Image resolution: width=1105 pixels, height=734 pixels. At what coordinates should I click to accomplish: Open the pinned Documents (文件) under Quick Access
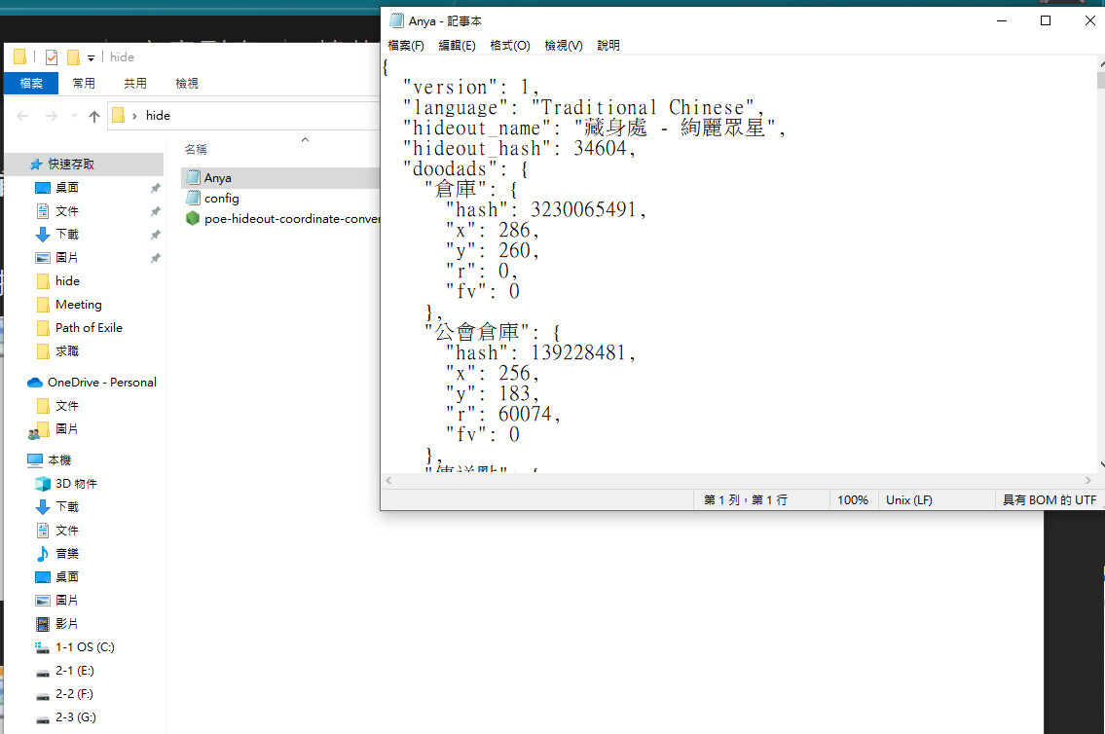(x=67, y=210)
